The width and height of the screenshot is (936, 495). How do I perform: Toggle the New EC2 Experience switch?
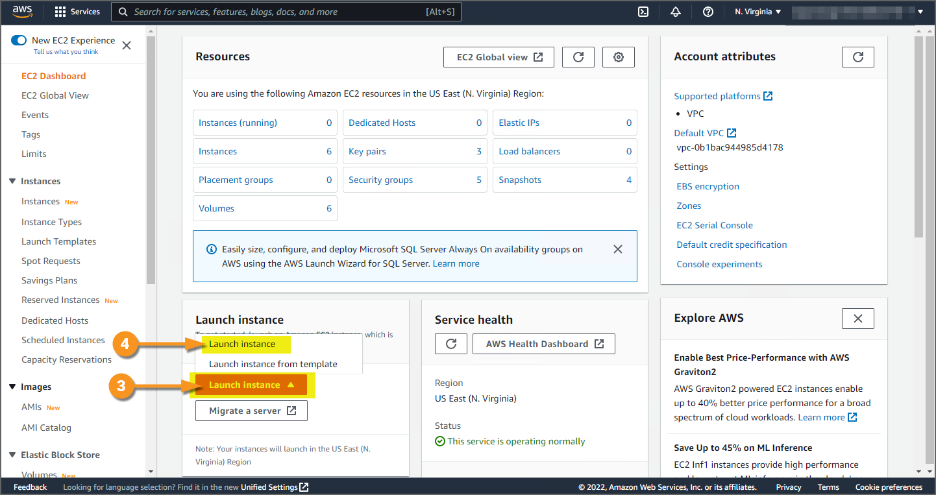[x=19, y=41]
